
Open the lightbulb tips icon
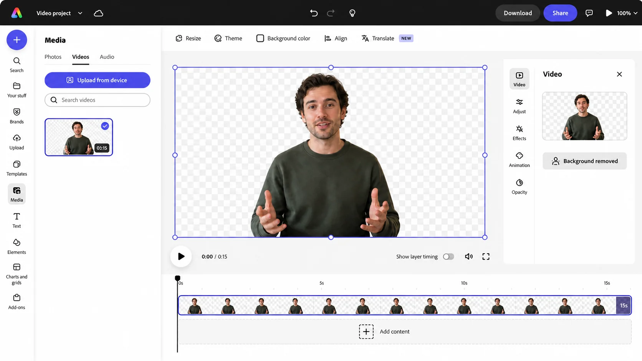point(352,13)
